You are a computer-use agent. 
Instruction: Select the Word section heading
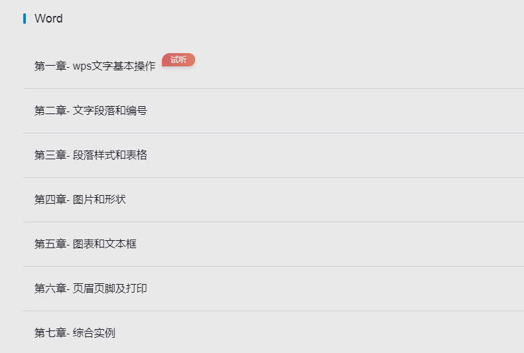(x=48, y=19)
